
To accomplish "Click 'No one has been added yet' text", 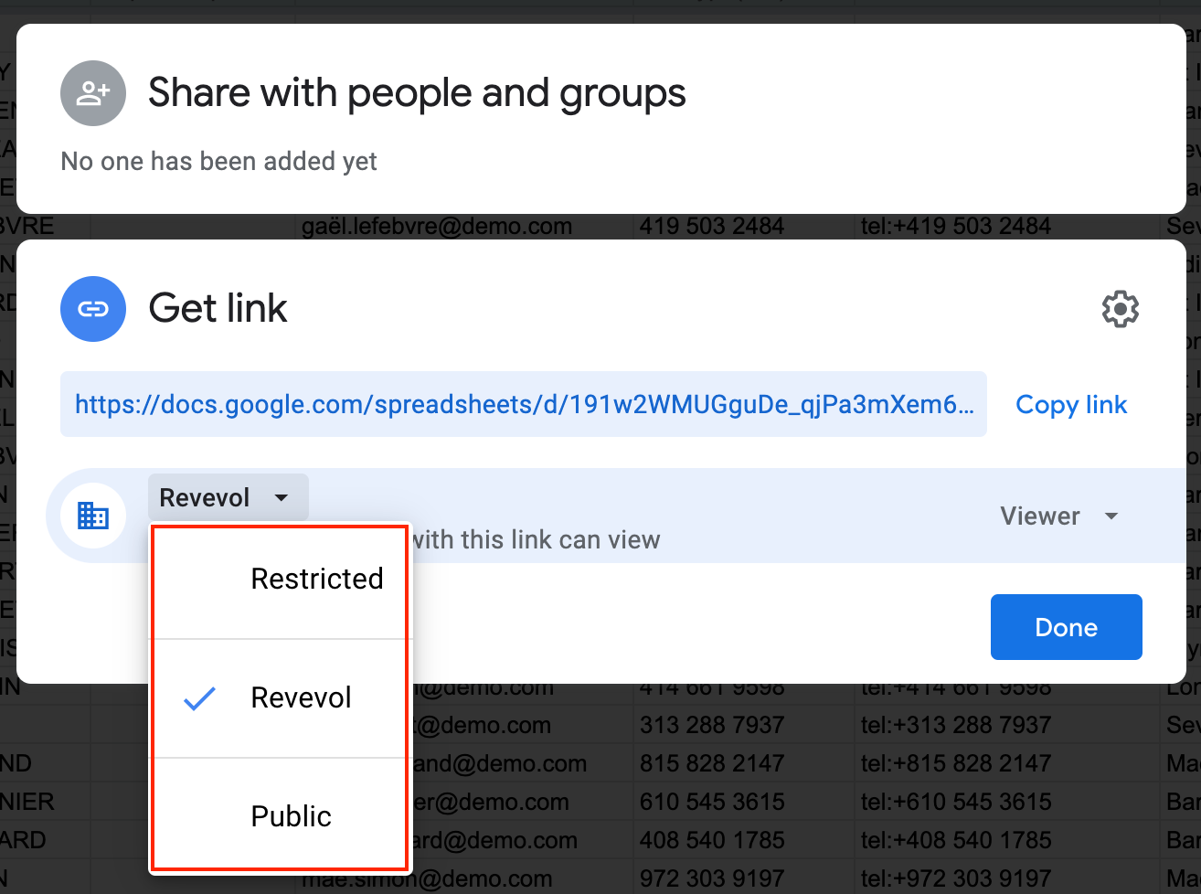I will point(218,162).
